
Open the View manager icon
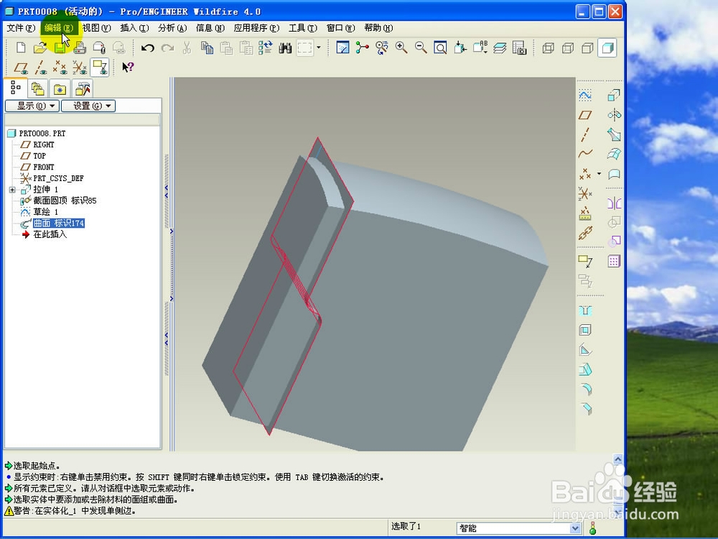[x=519, y=47]
